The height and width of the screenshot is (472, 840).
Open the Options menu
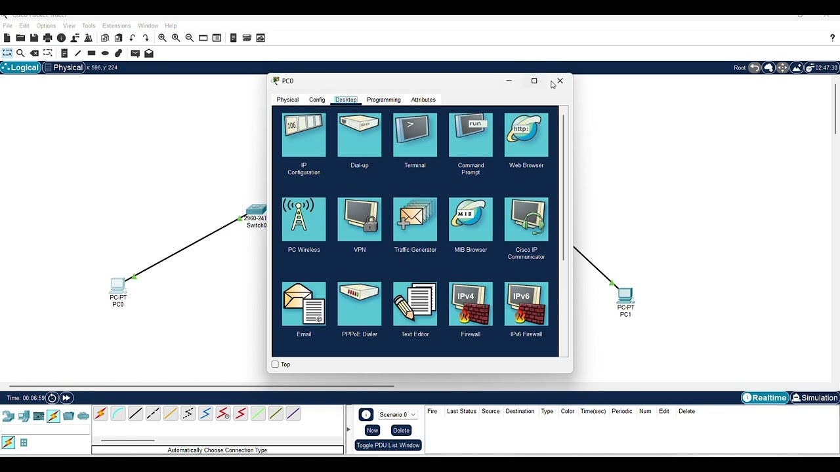[46, 26]
